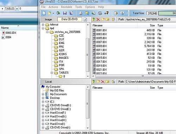Select My ISO Files in local tree

(x=57, y=90)
